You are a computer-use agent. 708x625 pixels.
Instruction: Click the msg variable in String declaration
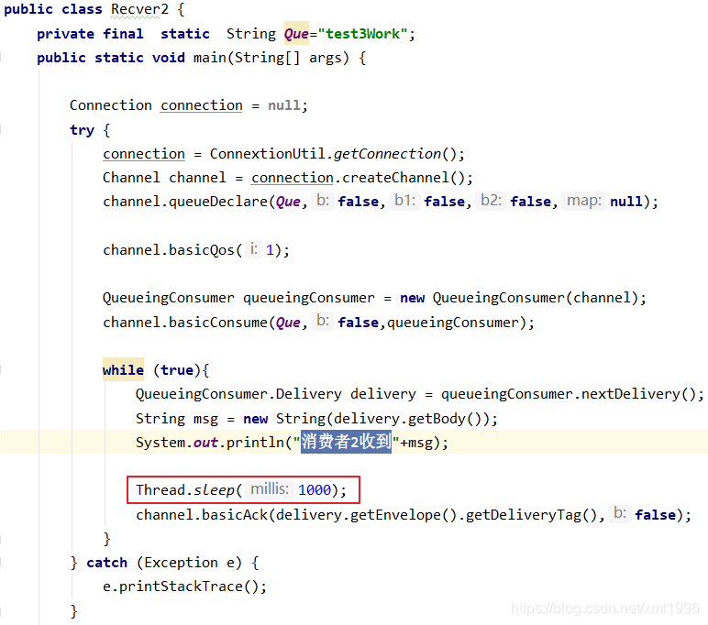coord(206,419)
